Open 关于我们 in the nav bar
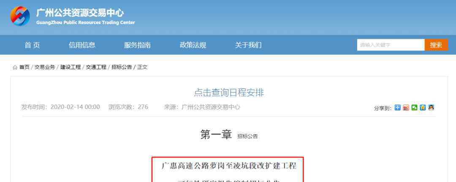Image resolution: width=456 pixels, height=182 pixels. (248, 45)
